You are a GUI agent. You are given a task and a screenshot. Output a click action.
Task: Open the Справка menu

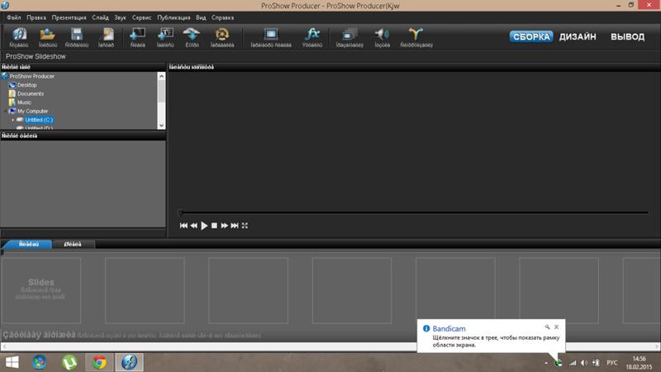(x=222, y=17)
